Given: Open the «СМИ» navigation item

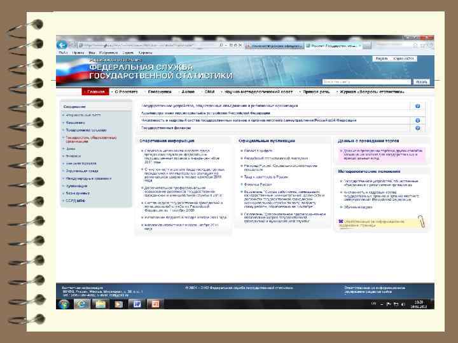Looking at the screenshot, I should click(x=209, y=91).
